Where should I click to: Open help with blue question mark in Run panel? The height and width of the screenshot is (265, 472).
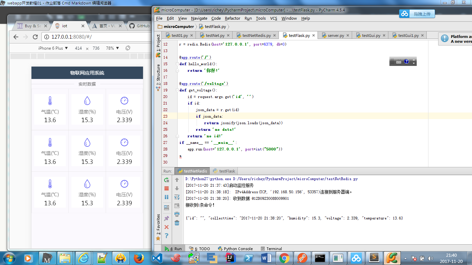click(x=167, y=236)
